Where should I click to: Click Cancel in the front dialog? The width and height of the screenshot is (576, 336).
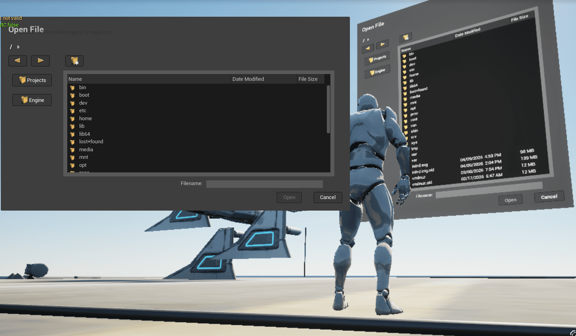pos(328,197)
